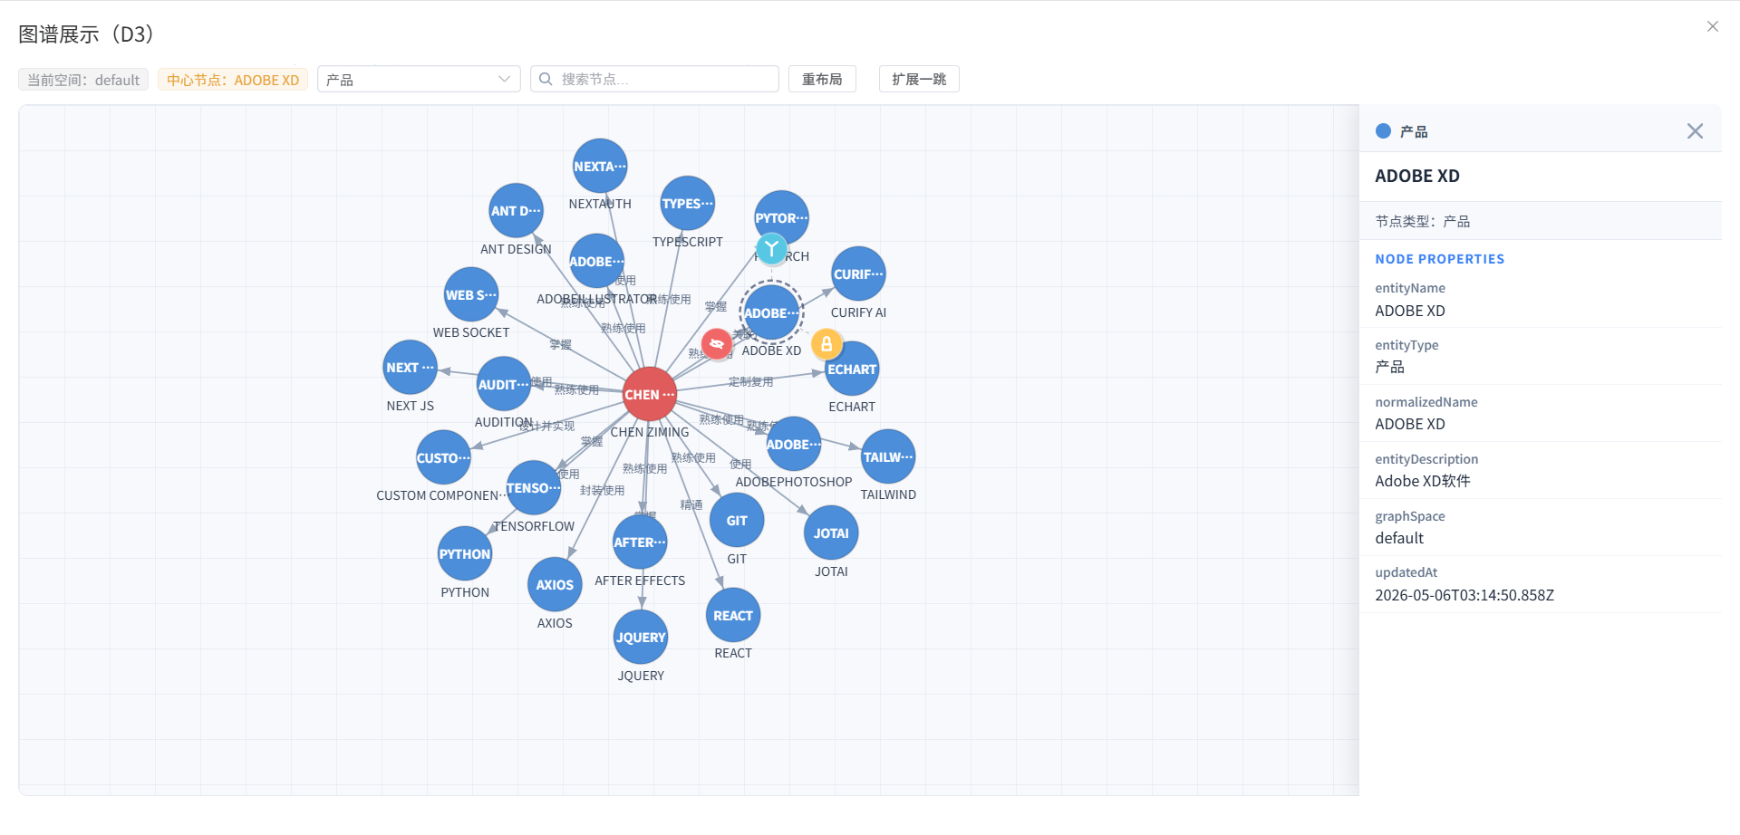Viewport: 1740px width, 835px height.
Task: Open the 产品 node type dropdown
Action: [x=419, y=79]
